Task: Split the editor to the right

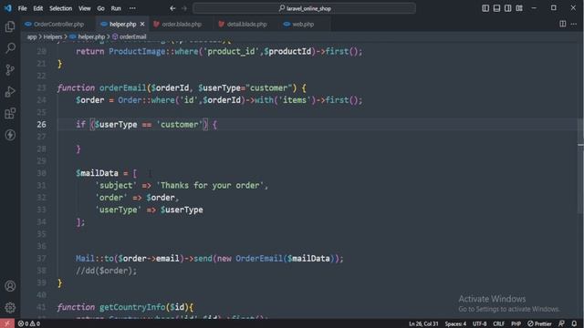Action: (562, 24)
